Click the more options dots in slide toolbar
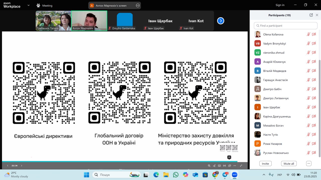The width and height of the screenshot is (321, 180). pos(235,165)
